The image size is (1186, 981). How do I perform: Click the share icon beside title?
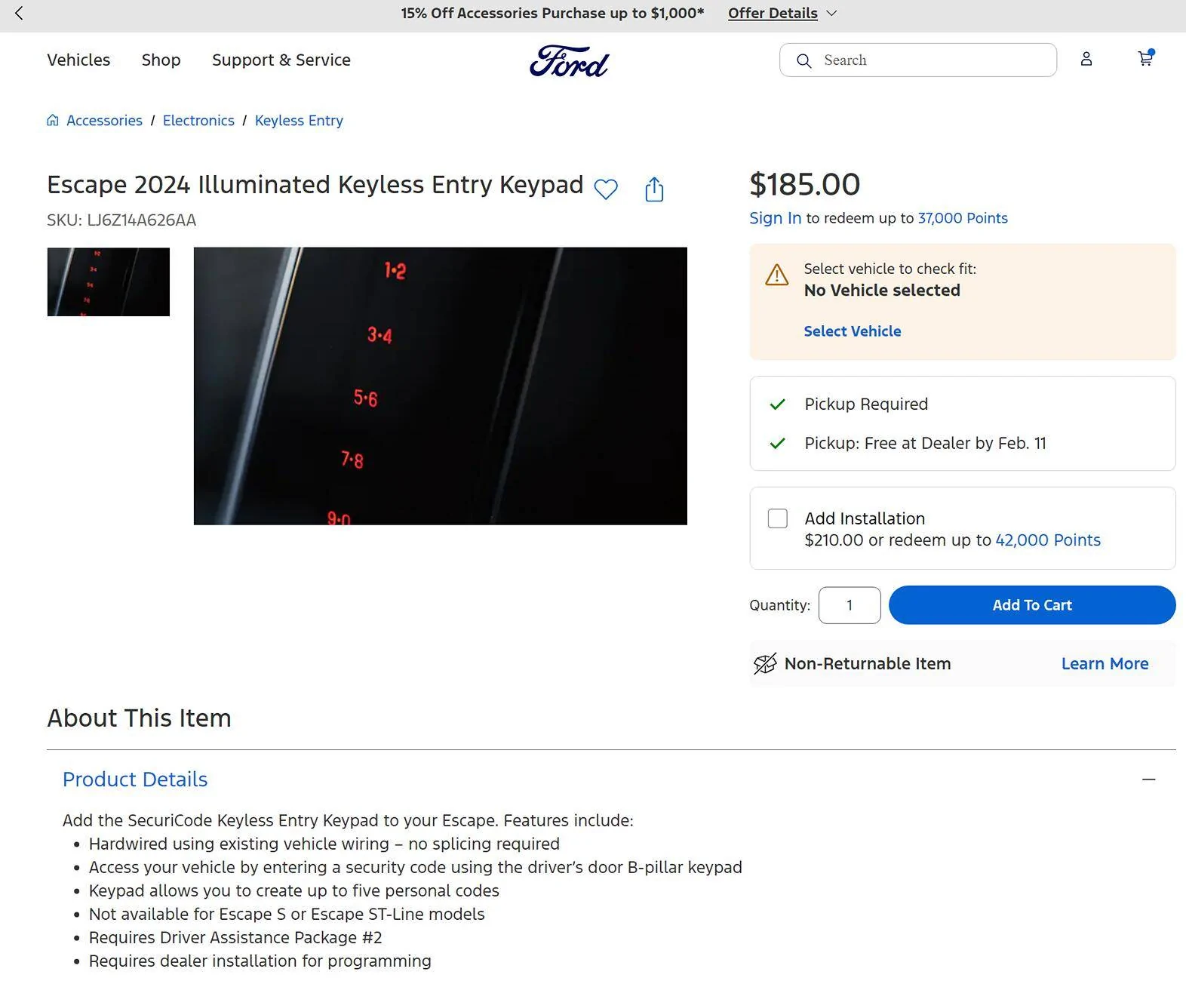654,189
